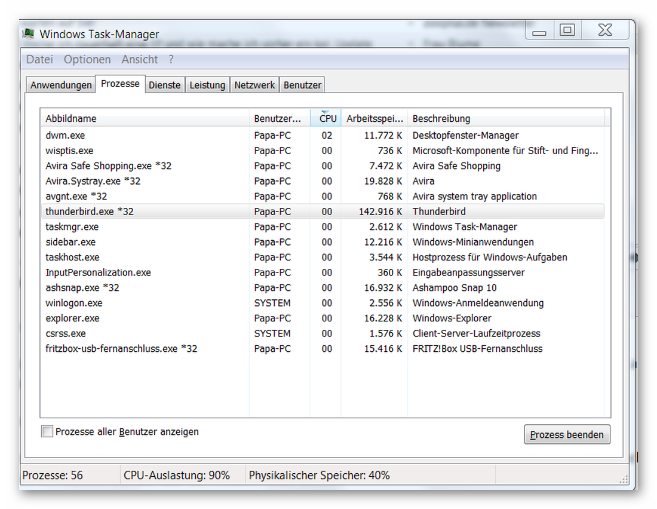This screenshot has height=509, width=657.
Task: Switch to the Anwendungen tab
Action: (x=61, y=85)
